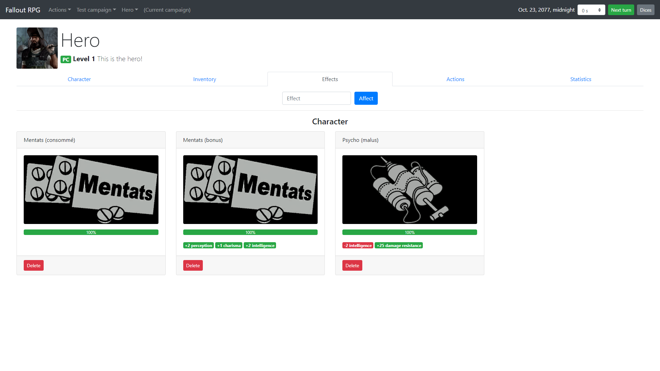
Task: Delete the Psycho (malus) effect
Action: pos(352,265)
